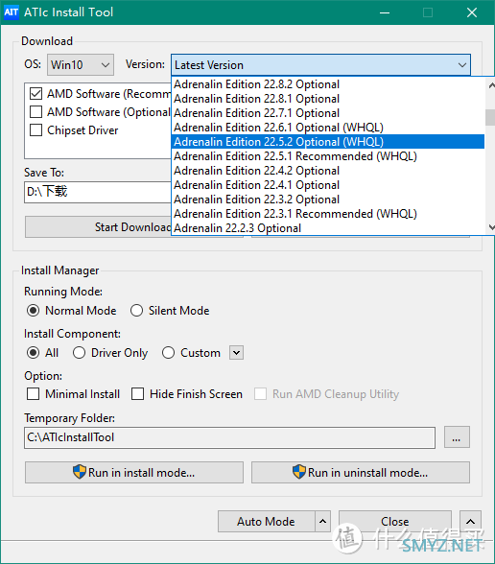Enable the Minimal Install checkbox
This screenshot has height=564, width=495.
(x=33, y=394)
